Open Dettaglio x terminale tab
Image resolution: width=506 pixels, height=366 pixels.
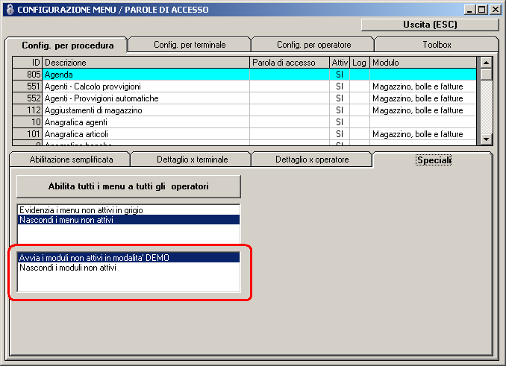(192, 160)
